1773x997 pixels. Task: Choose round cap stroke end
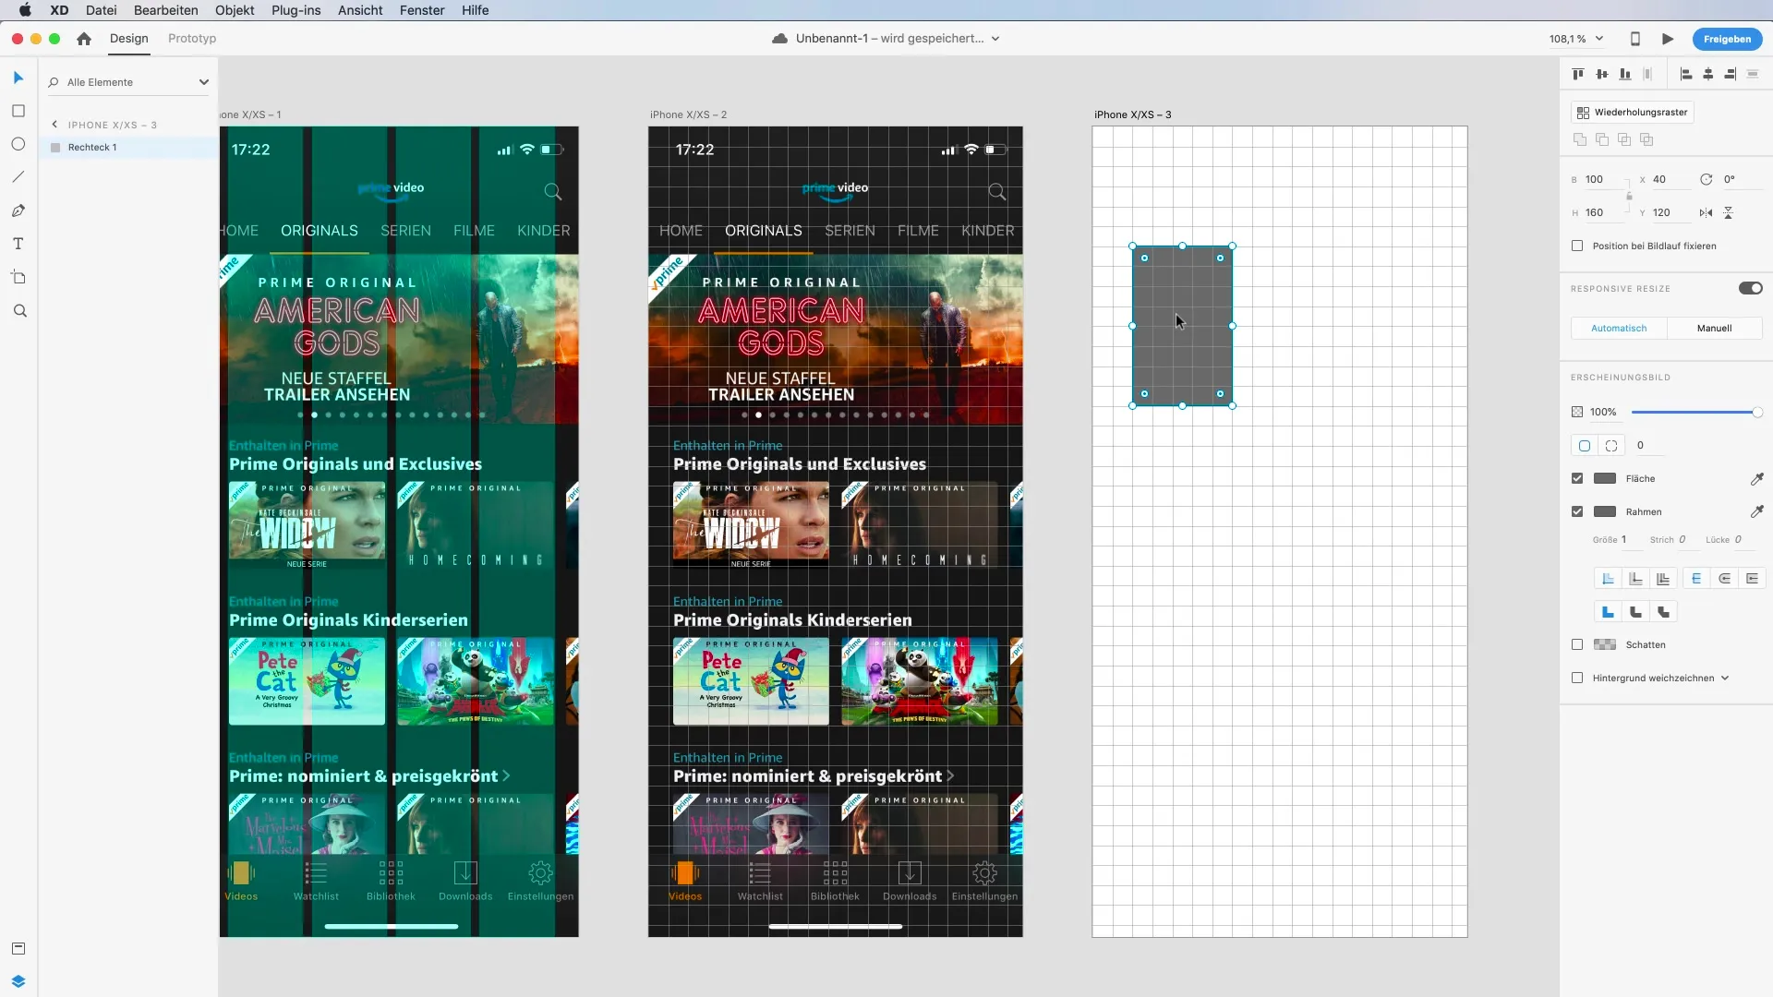click(x=1724, y=579)
